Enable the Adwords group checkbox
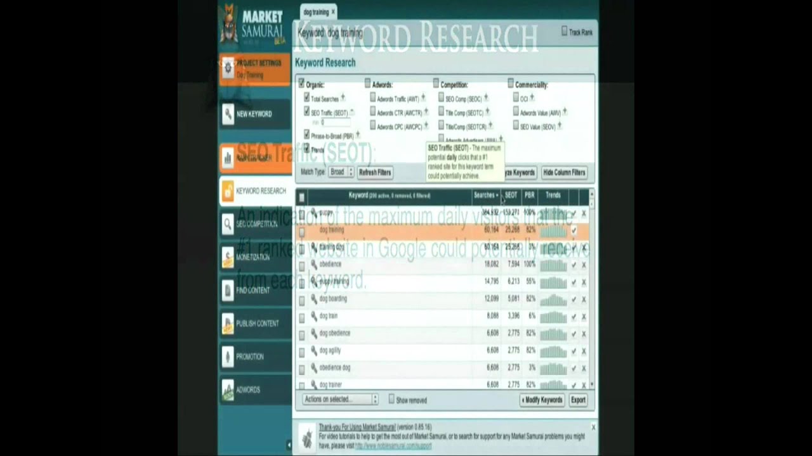Viewport: 812px width, 456px height. tap(368, 84)
